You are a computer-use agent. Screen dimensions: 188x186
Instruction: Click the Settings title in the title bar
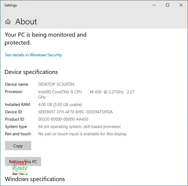11,5
